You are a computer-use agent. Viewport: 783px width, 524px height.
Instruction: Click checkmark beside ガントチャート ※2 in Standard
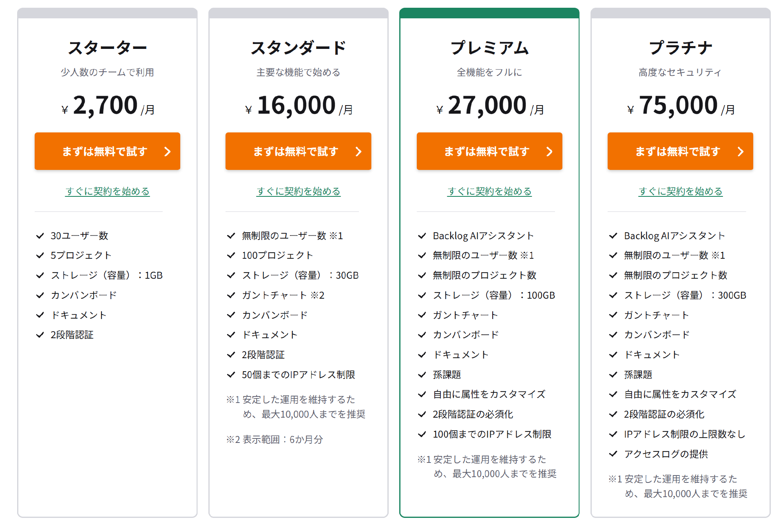(x=231, y=295)
